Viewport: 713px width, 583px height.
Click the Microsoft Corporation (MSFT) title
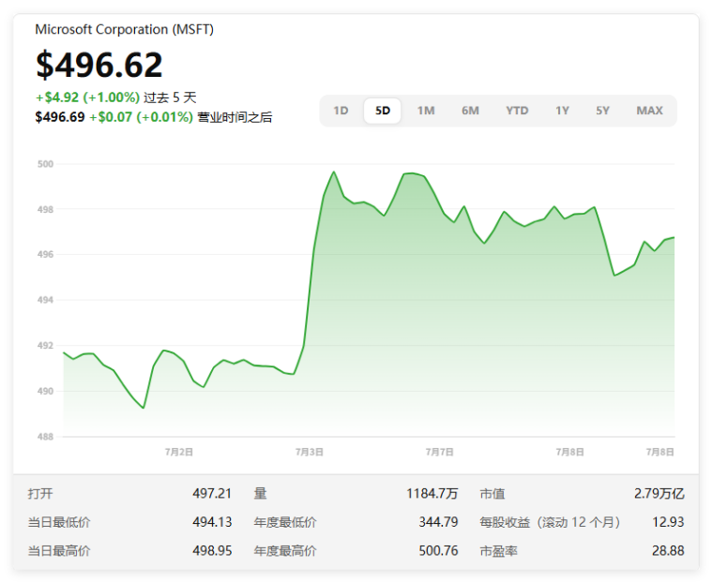click(124, 29)
